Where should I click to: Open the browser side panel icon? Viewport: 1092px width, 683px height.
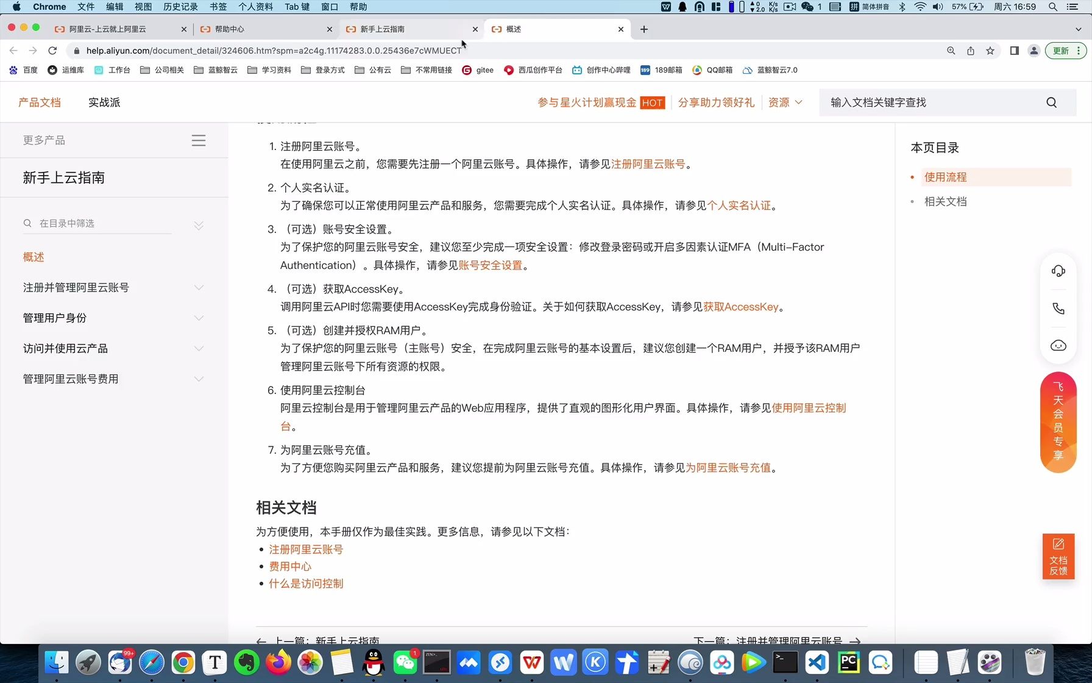pos(1015,51)
